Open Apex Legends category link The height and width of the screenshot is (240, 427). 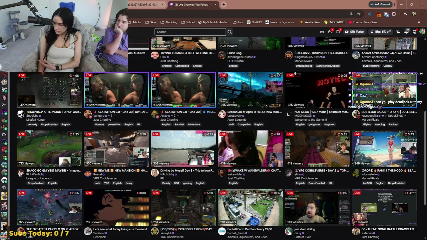click(x=237, y=120)
